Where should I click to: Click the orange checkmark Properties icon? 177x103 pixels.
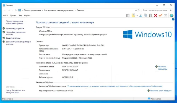[x=160, y=15]
